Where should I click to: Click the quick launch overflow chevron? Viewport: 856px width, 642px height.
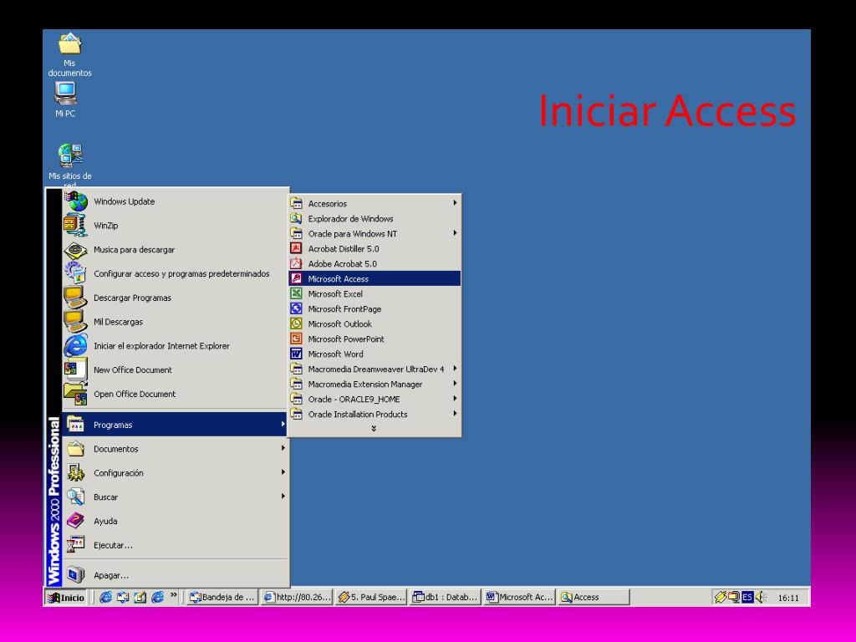pyautogui.click(x=174, y=595)
